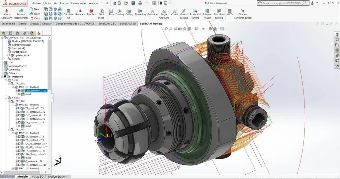Check the TR_contour7 operation checkbox
The image size is (340, 179).
(19, 108)
